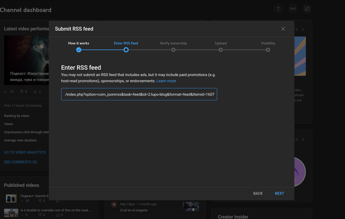The height and width of the screenshot is (219, 345).
Task: Select the Verify ownership step circle
Action: point(173,50)
